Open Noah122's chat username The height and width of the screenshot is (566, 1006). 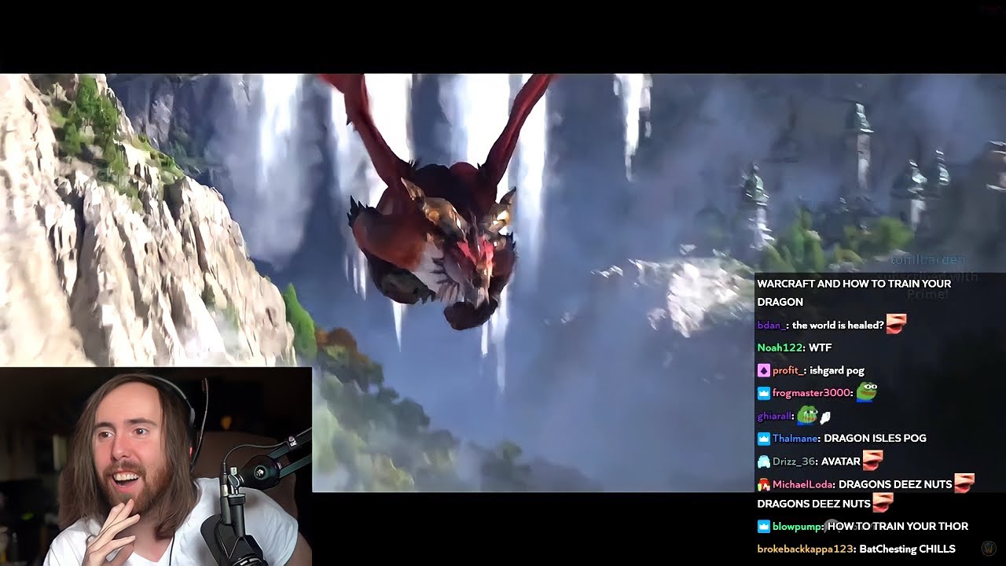click(x=781, y=347)
